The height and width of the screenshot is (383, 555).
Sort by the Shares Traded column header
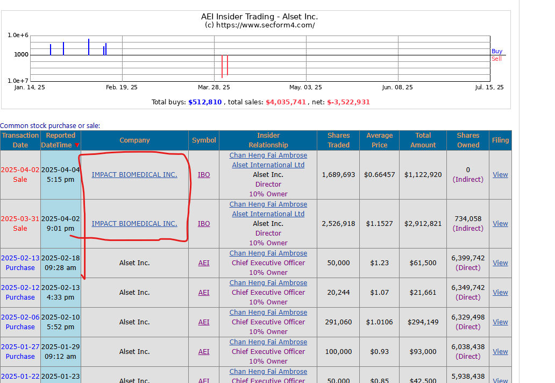click(x=338, y=140)
